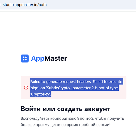Click the word 'CryptoKey' in the error message
The width and height of the screenshot is (136, 133).
click(40, 94)
